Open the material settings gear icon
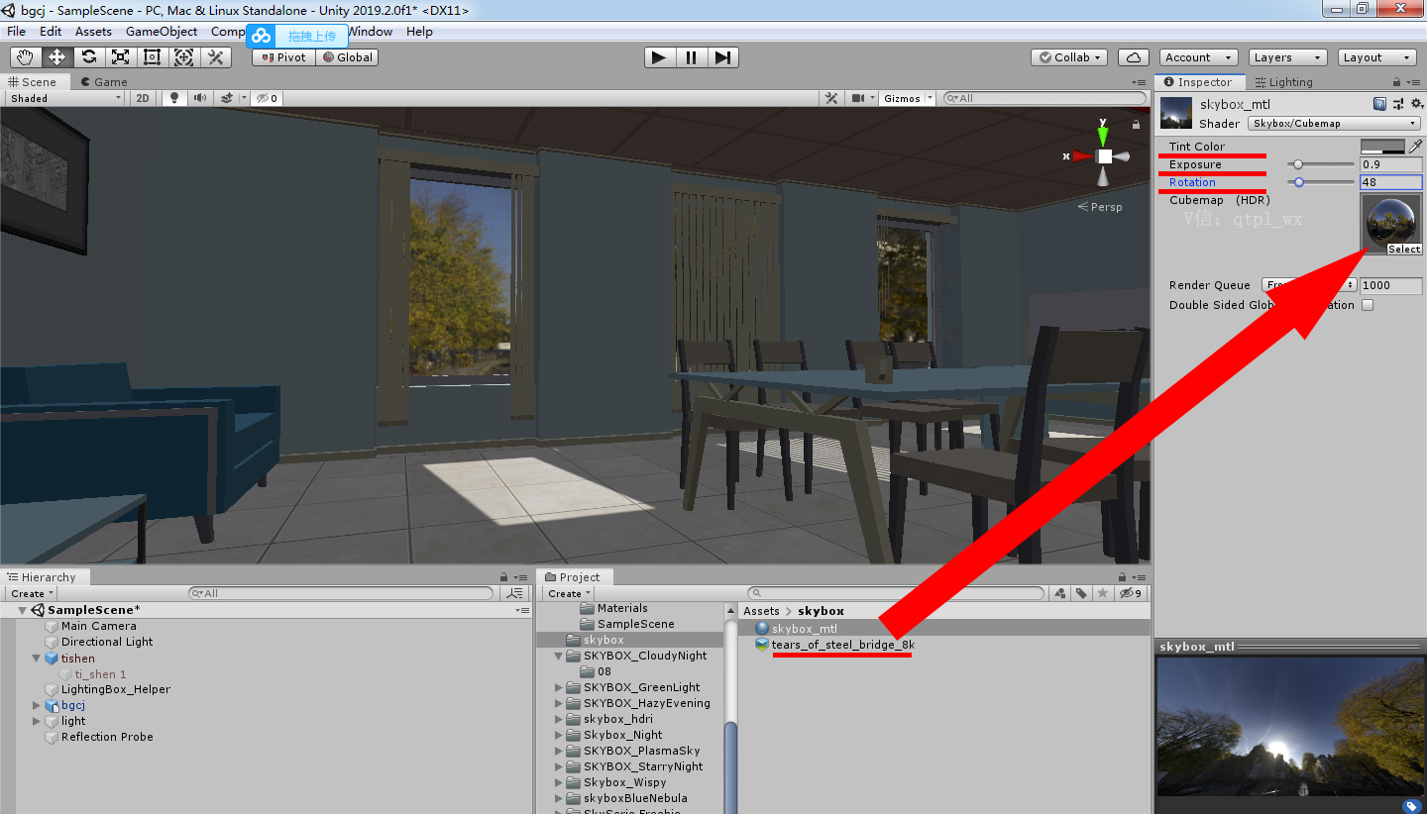1427x814 pixels. tap(1416, 104)
